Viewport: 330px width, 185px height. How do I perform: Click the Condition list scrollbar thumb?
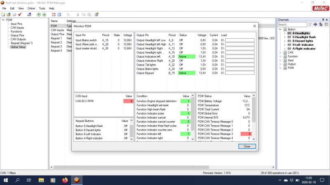tap(193, 114)
